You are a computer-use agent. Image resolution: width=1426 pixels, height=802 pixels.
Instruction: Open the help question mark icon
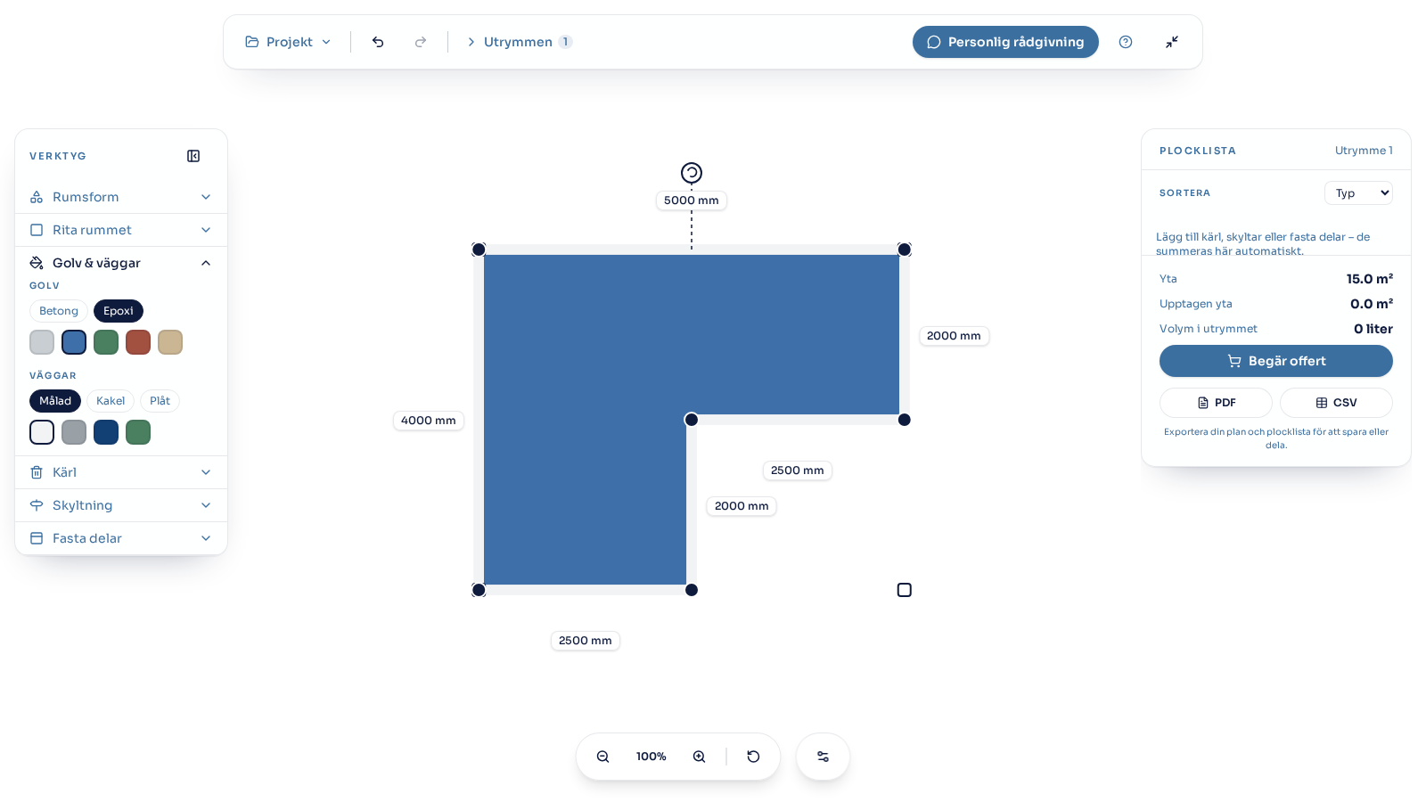tap(1126, 42)
